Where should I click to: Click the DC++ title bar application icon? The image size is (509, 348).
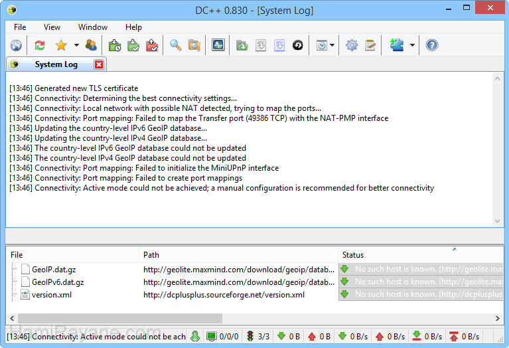pyautogui.click(x=12, y=10)
